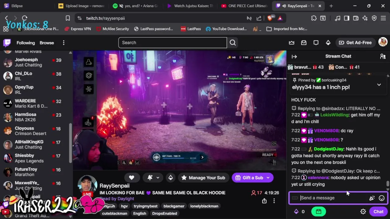Screen dimensions: 390x219
Task: Click the search magnifier button
Action: (233, 43)
